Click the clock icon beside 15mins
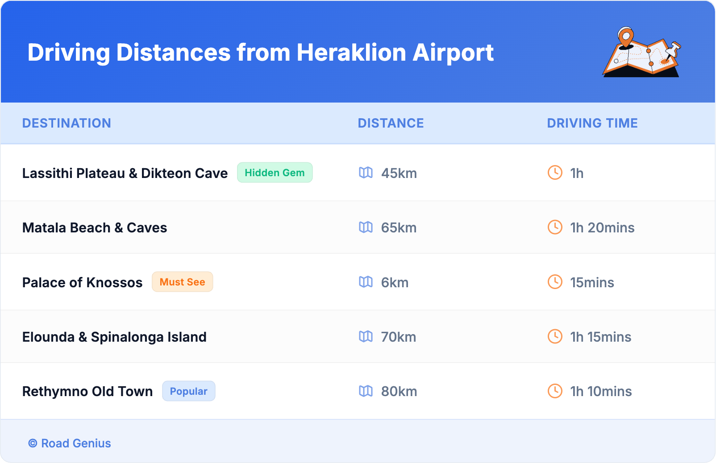The width and height of the screenshot is (716, 463). (555, 282)
